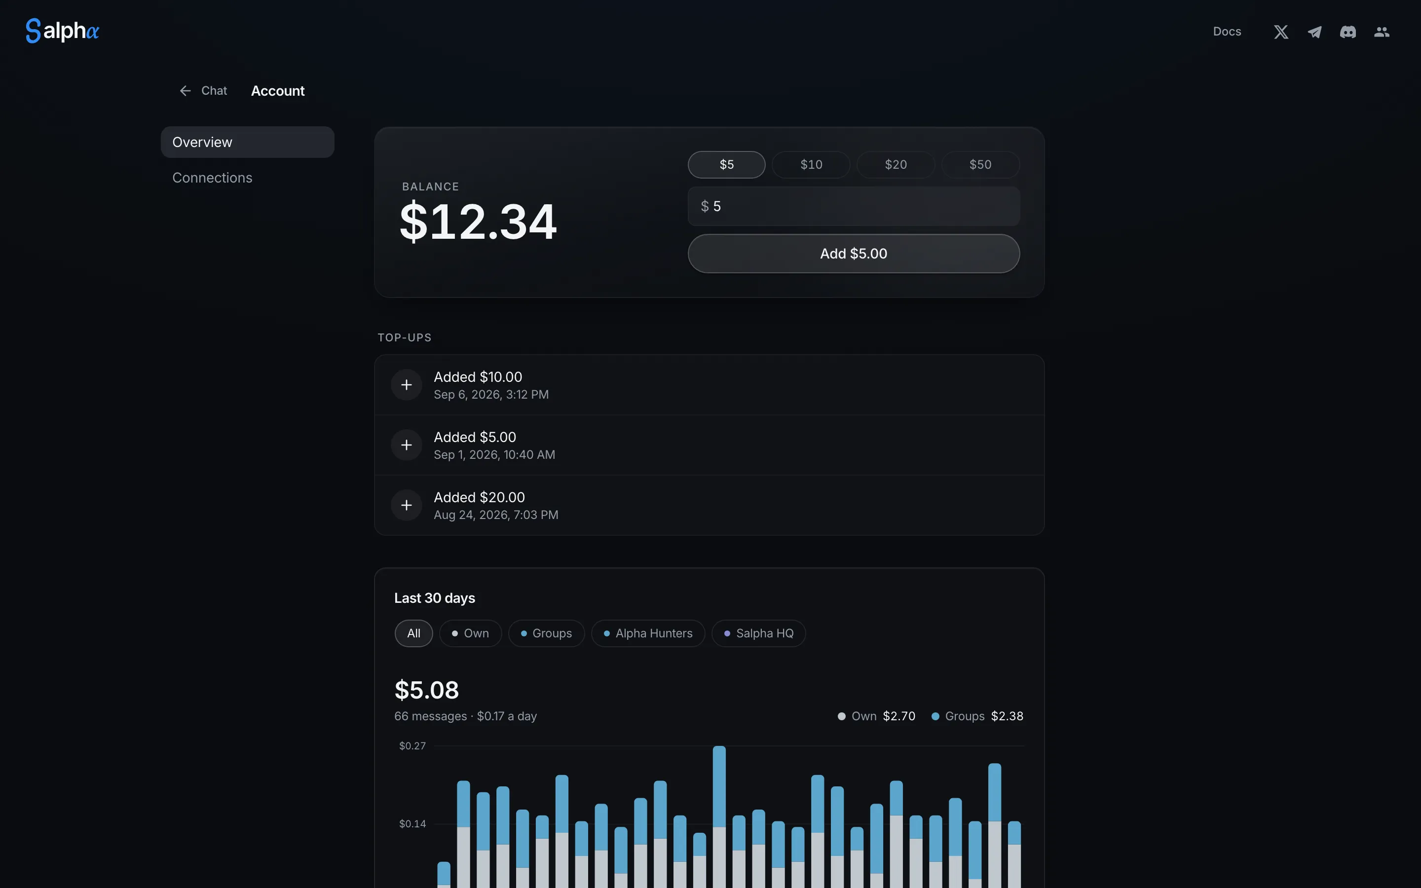Click plus icon for Added $5.00
Viewport: 1421px width, 888px height.
[407, 445]
